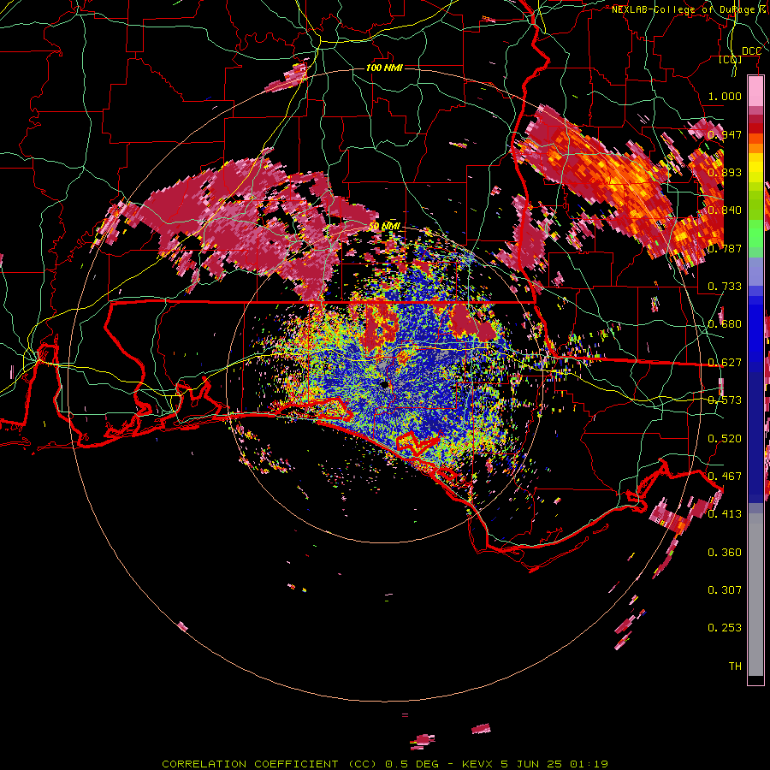Pick the light pink swatch atop the color bar
This screenshot has width=770, height=770.
click(755, 92)
